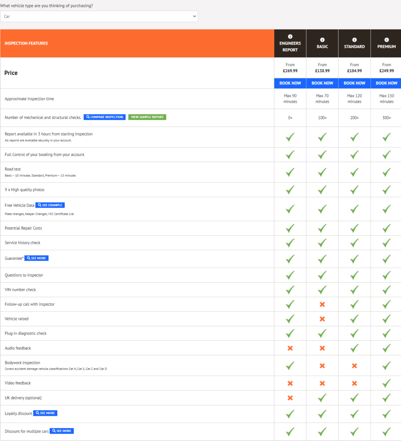This screenshot has height=441, width=401.
Task: Click info icon above Premium column
Action: [x=387, y=40]
